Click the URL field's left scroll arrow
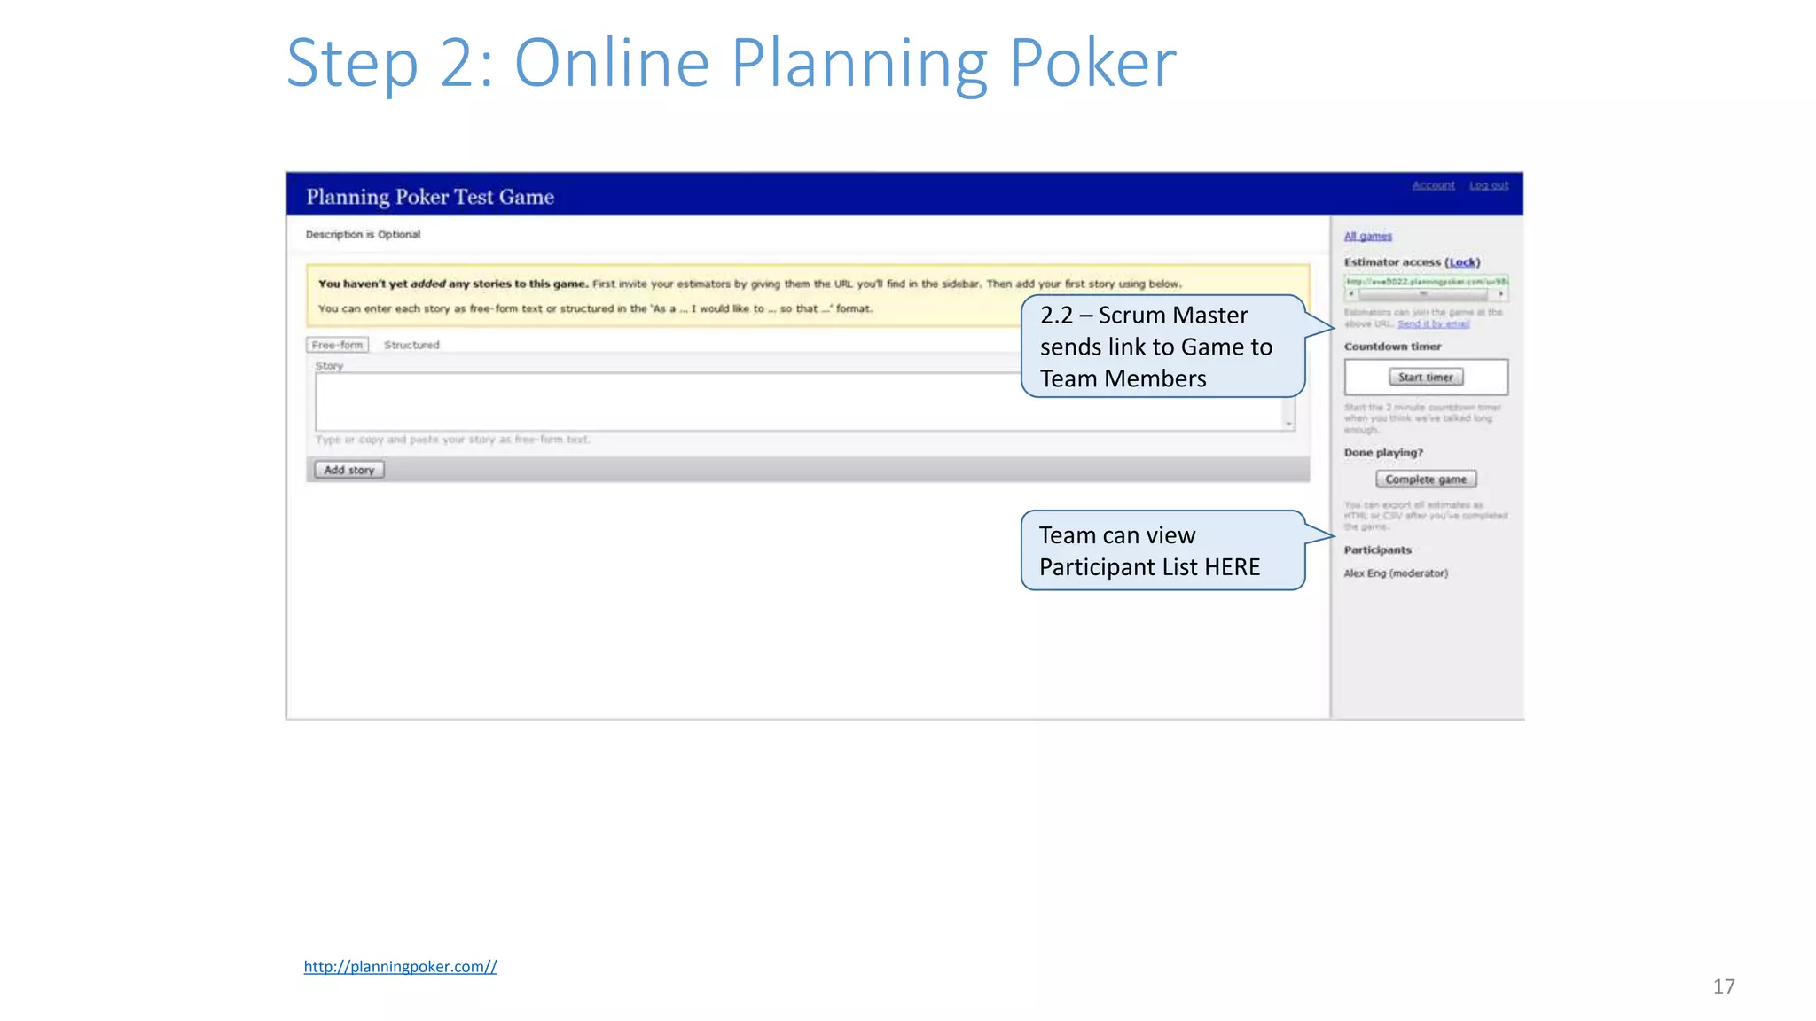The image size is (1816, 1021). [x=1351, y=293]
